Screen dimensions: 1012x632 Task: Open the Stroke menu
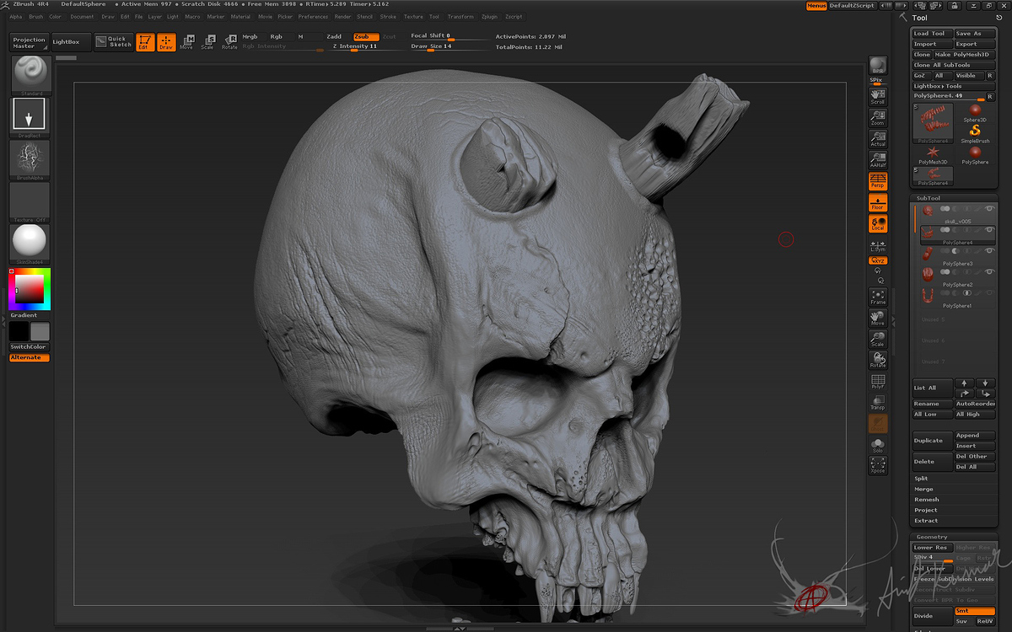click(x=388, y=17)
